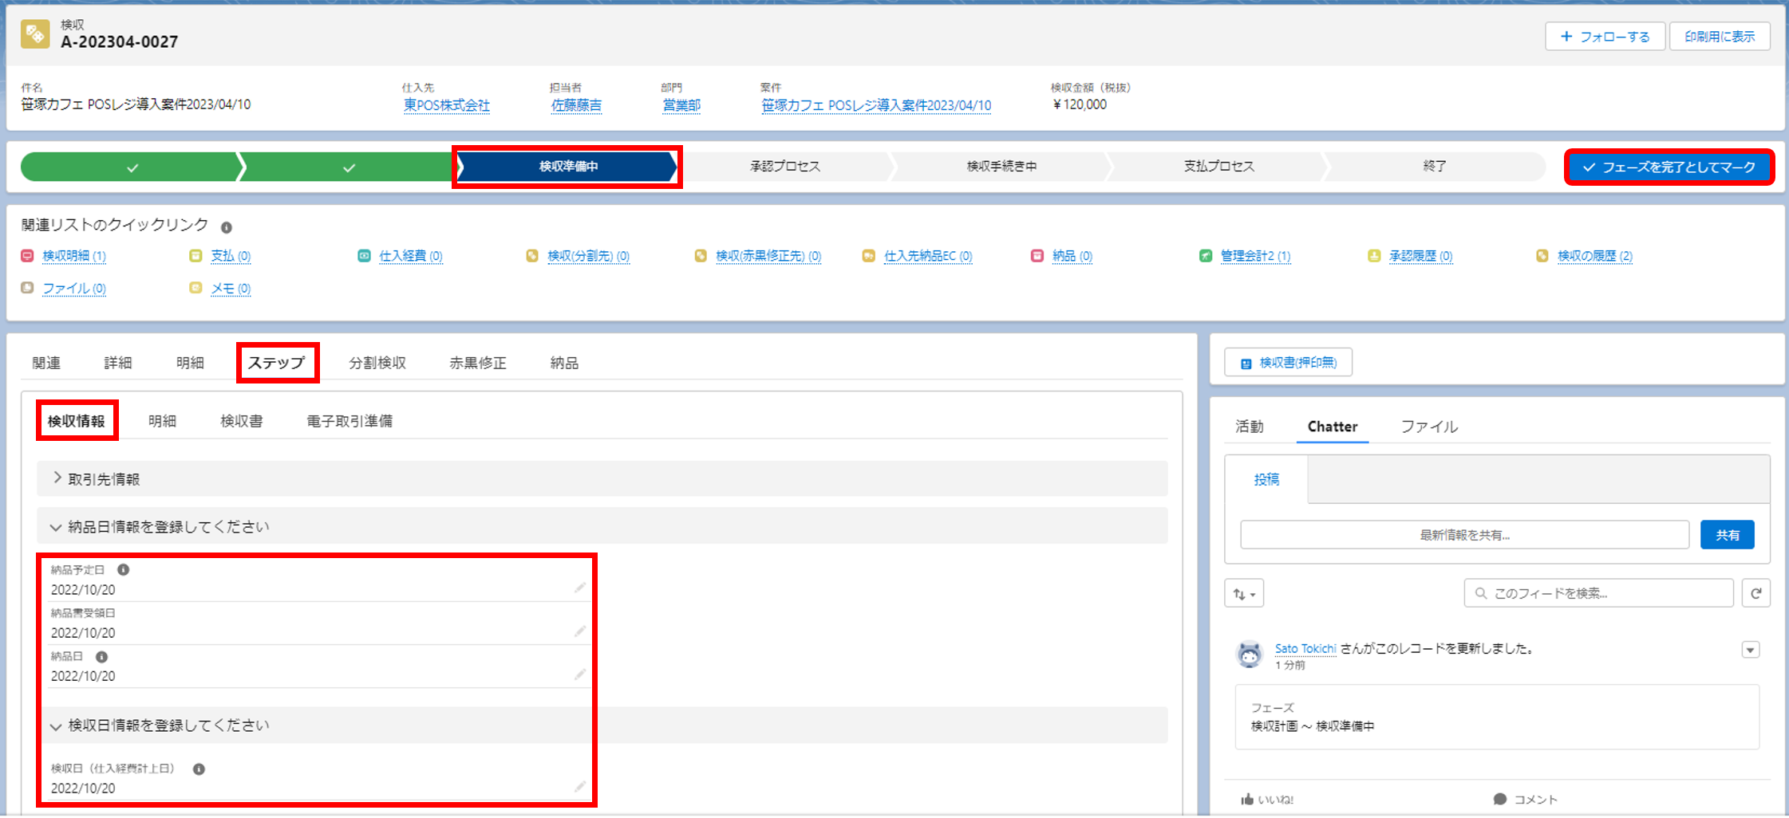The width and height of the screenshot is (1789, 818).
Task: Open the ステップ tab
Action: tap(277, 363)
